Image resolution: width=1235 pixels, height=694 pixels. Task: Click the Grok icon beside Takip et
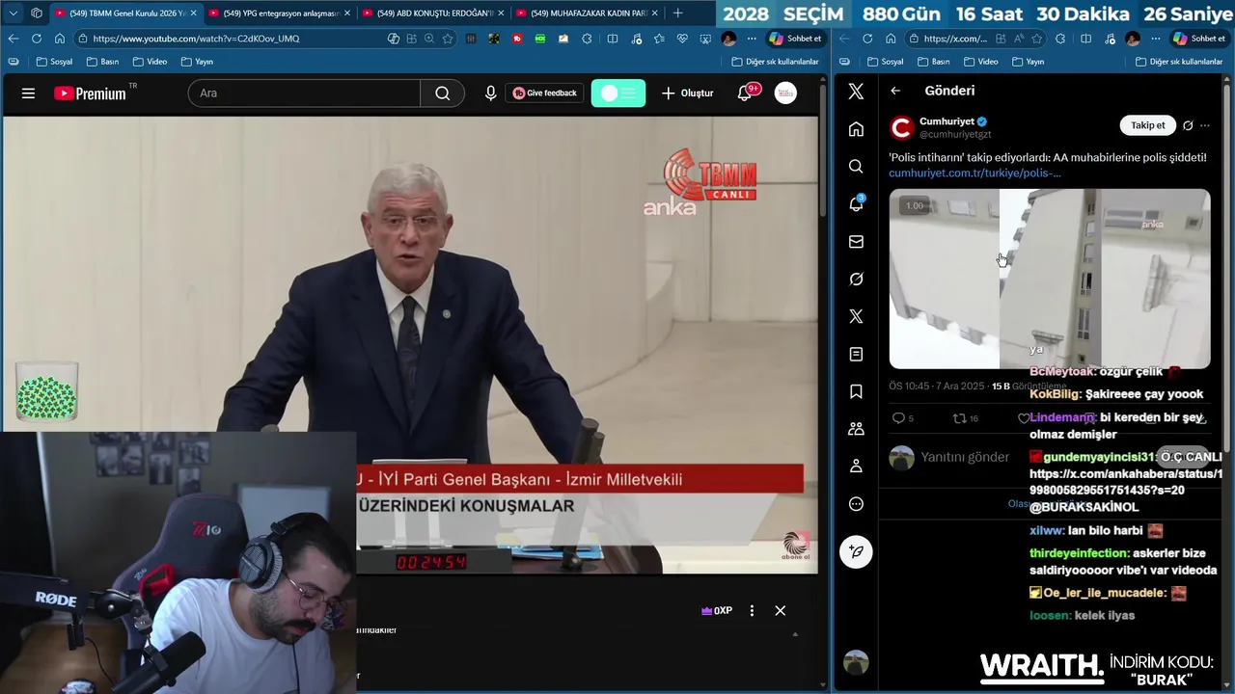point(1188,125)
